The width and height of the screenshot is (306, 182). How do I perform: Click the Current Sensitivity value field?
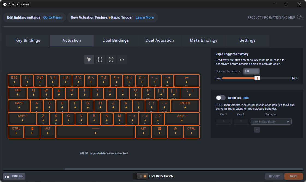click(251, 71)
